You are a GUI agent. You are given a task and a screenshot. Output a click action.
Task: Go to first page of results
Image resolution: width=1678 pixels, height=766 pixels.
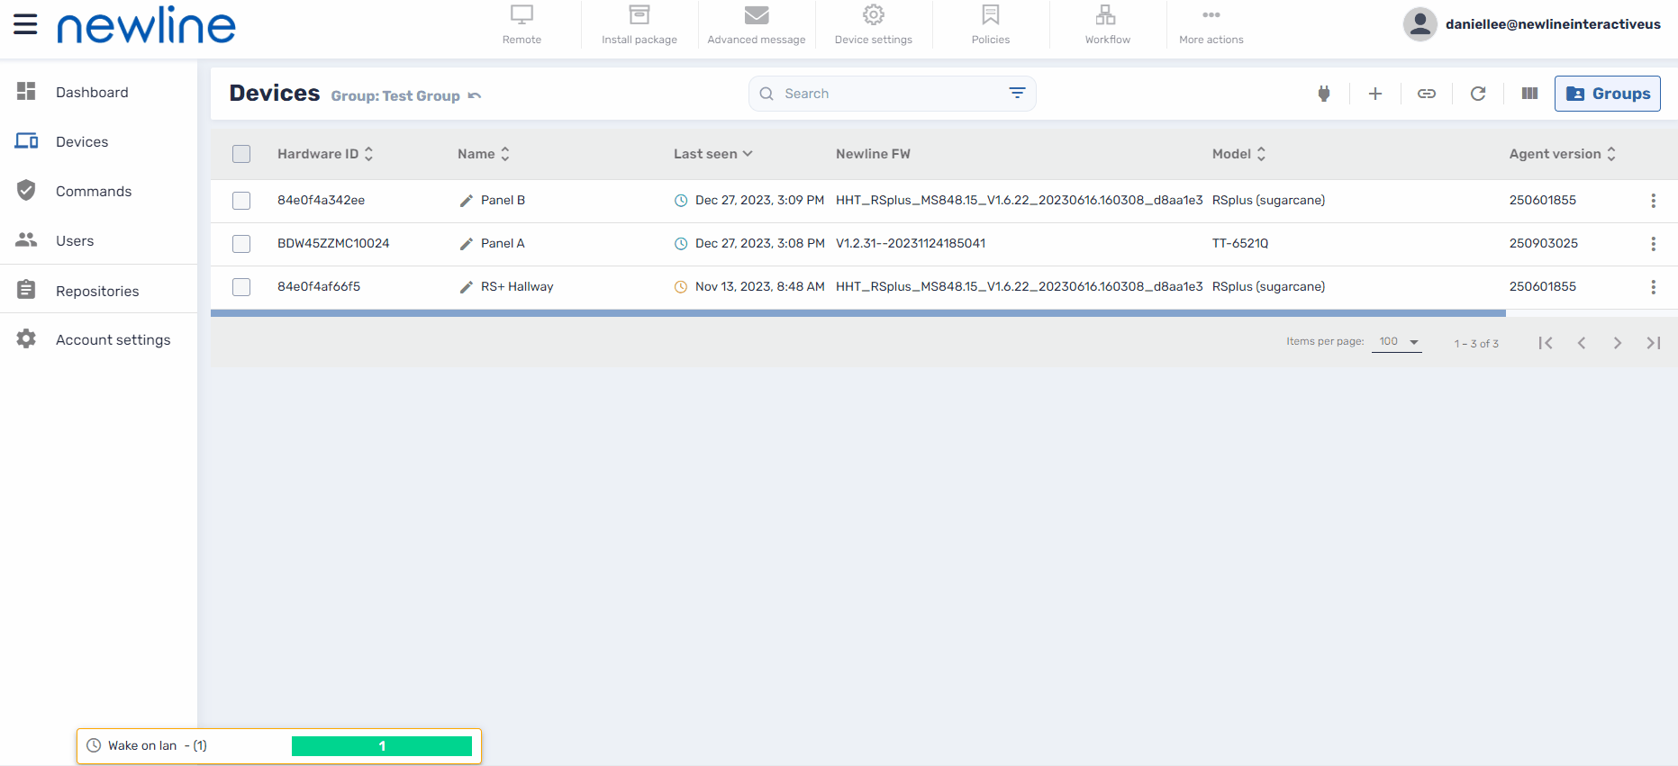tap(1546, 343)
